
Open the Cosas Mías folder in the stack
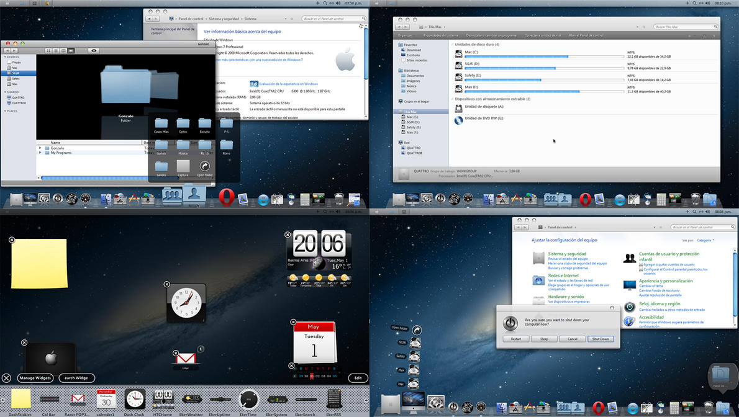161,123
